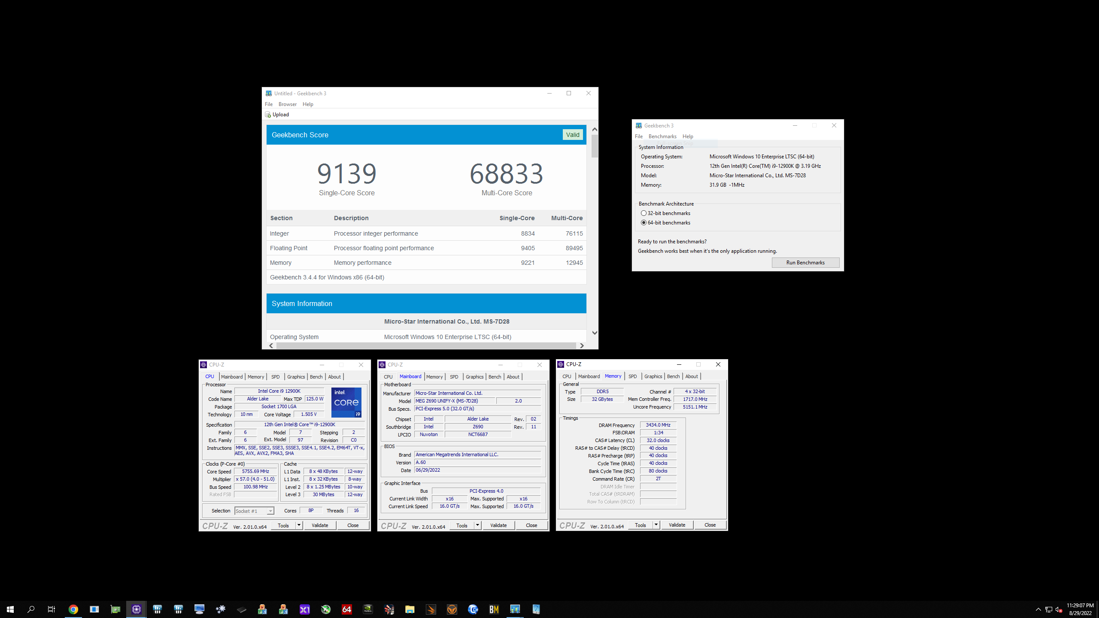Viewport: 1099px width, 618px height.
Task: Click Run Benchmarks button
Action: click(805, 263)
